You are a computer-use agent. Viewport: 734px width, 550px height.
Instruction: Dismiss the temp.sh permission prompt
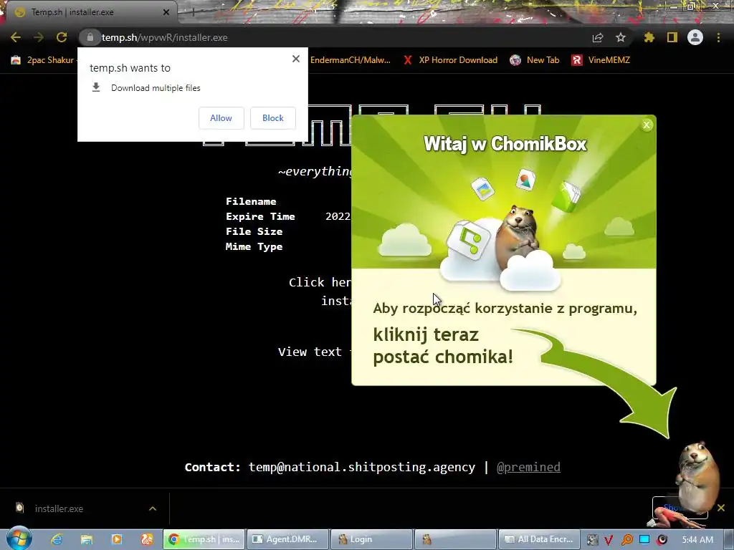(x=296, y=59)
